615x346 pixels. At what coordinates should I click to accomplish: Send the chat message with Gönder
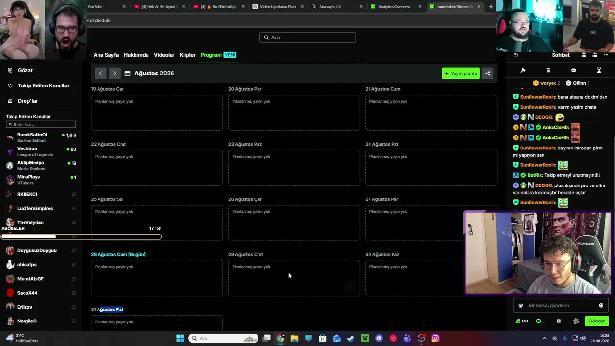597,321
